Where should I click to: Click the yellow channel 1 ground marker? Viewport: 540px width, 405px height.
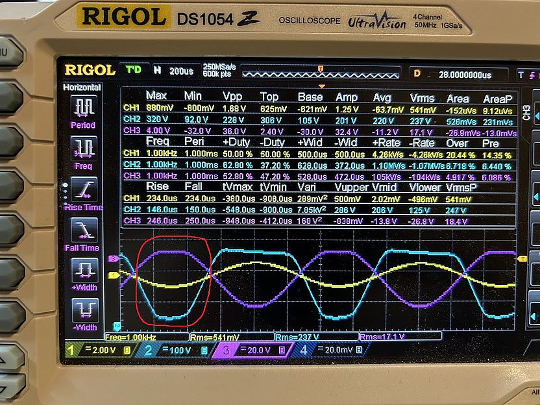pos(114,275)
